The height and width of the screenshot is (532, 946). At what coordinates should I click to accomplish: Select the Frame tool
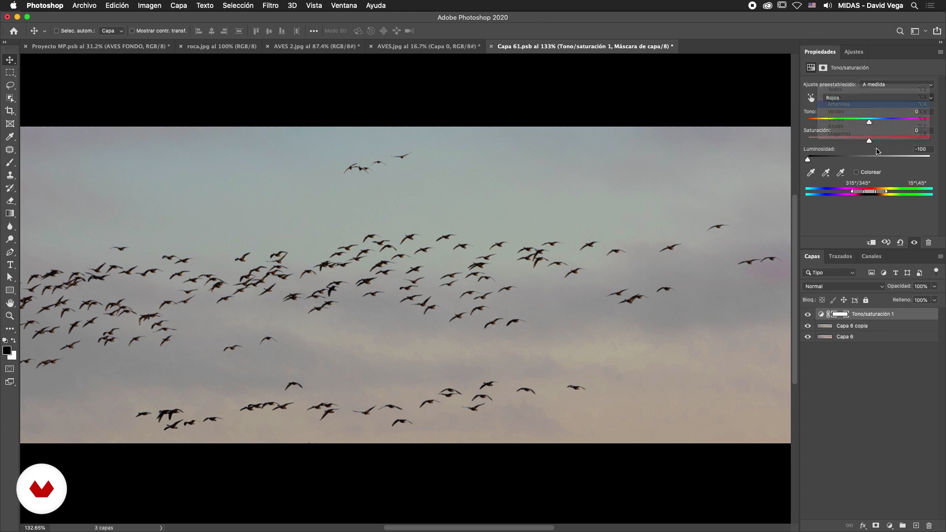pyautogui.click(x=10, y=124)
